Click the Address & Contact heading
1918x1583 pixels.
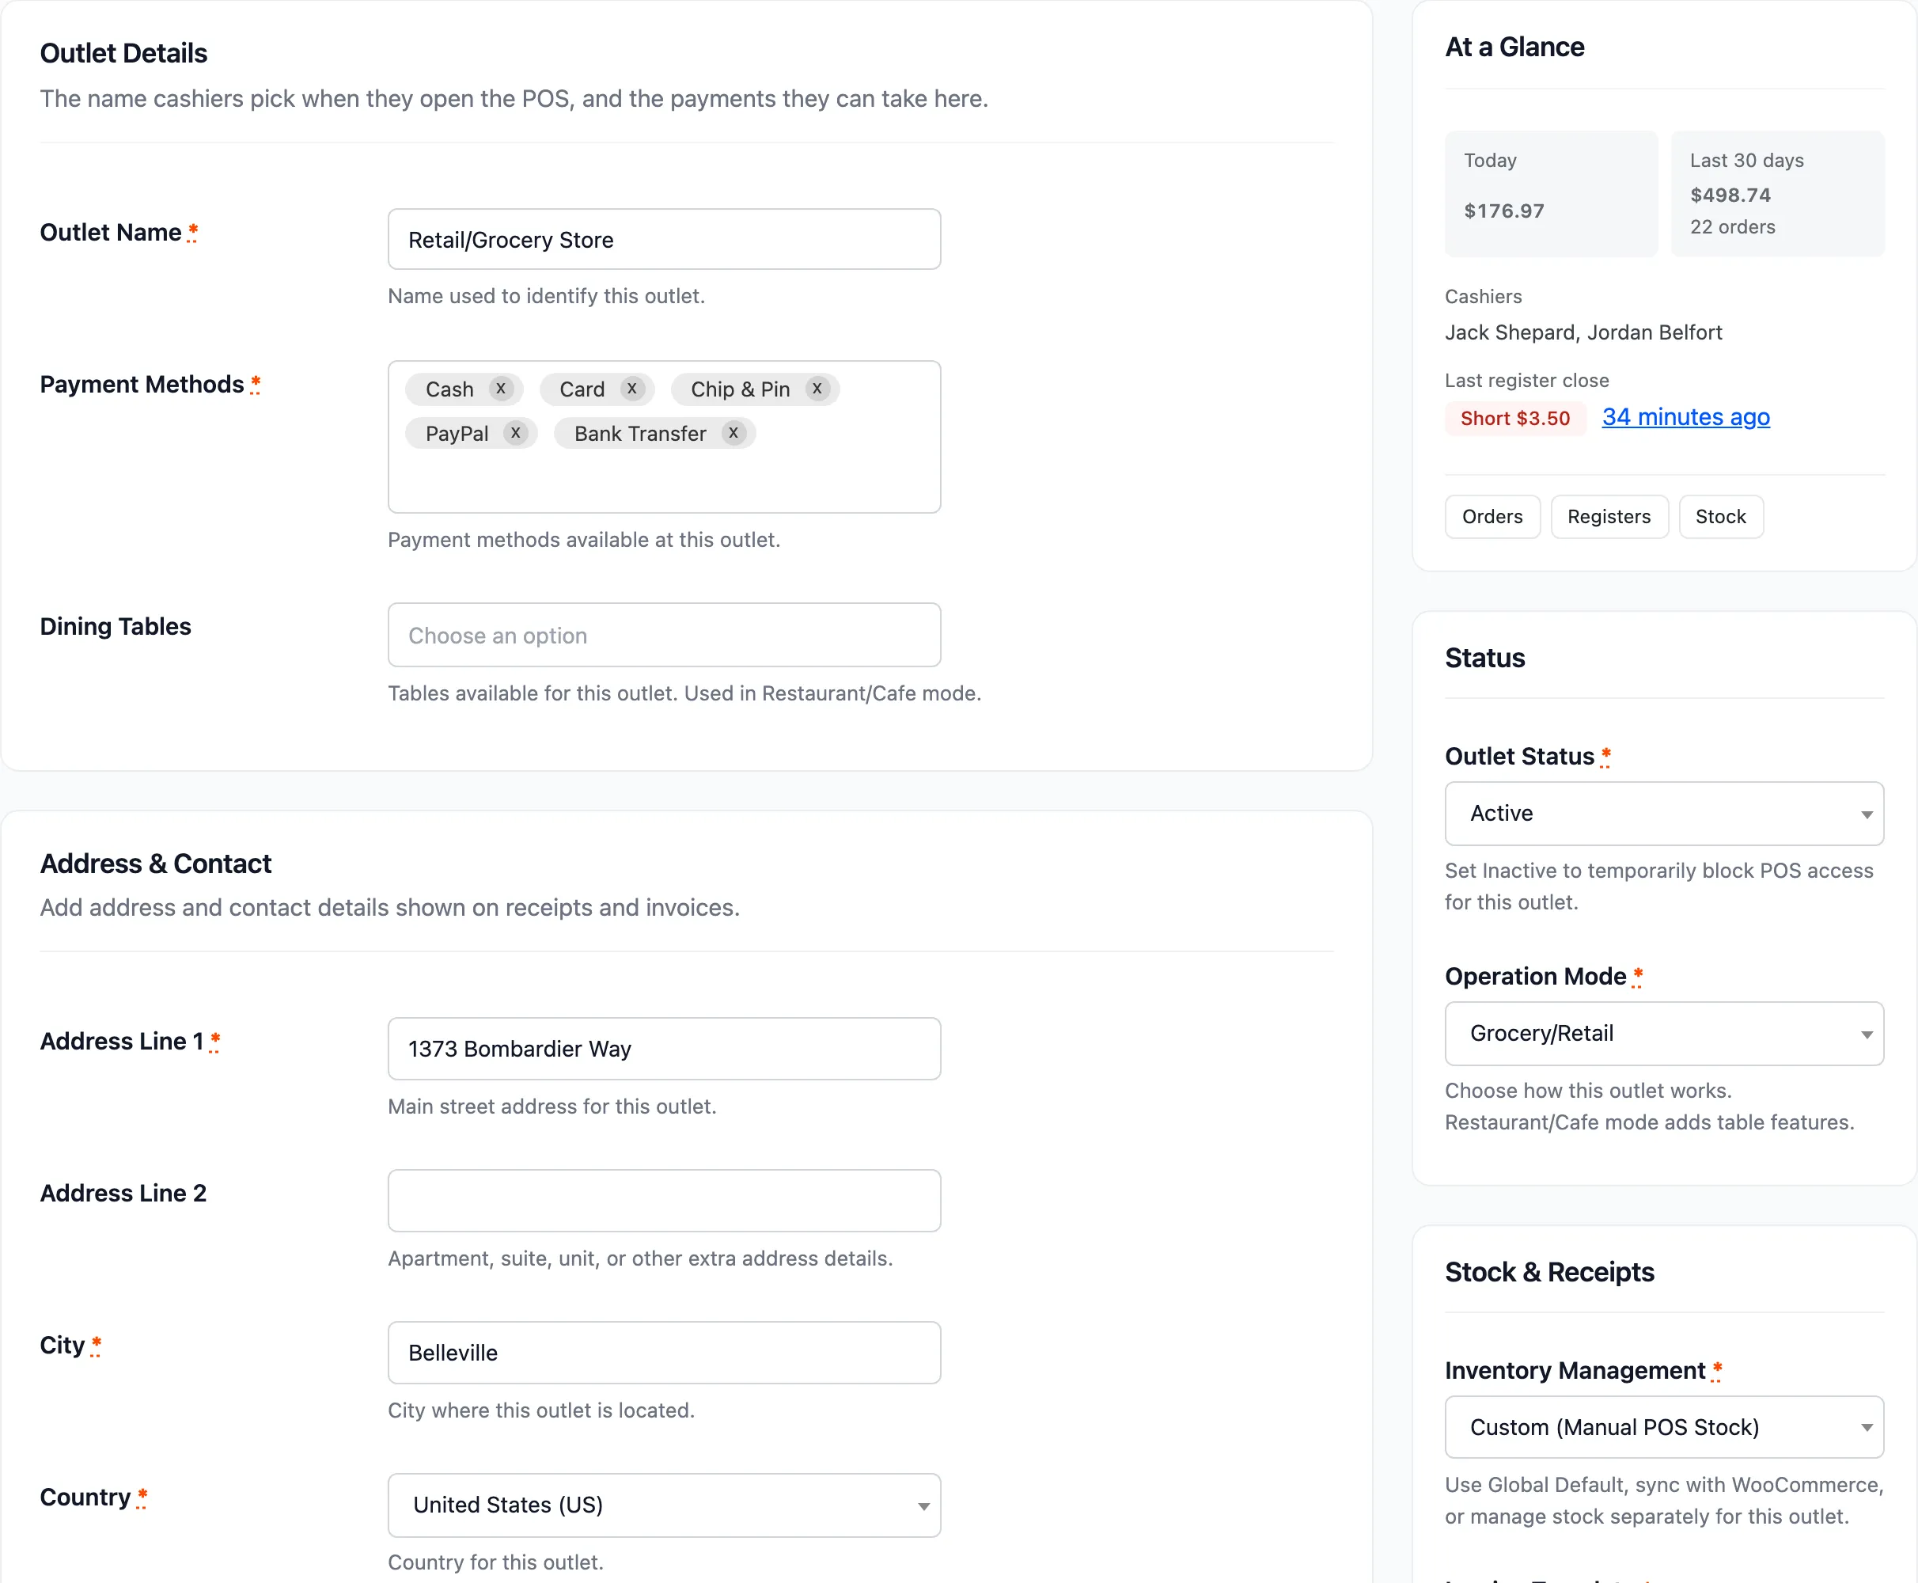[156, 864]
